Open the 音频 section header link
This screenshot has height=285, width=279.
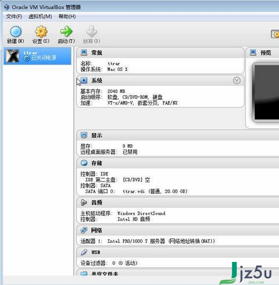click(97, 202)
